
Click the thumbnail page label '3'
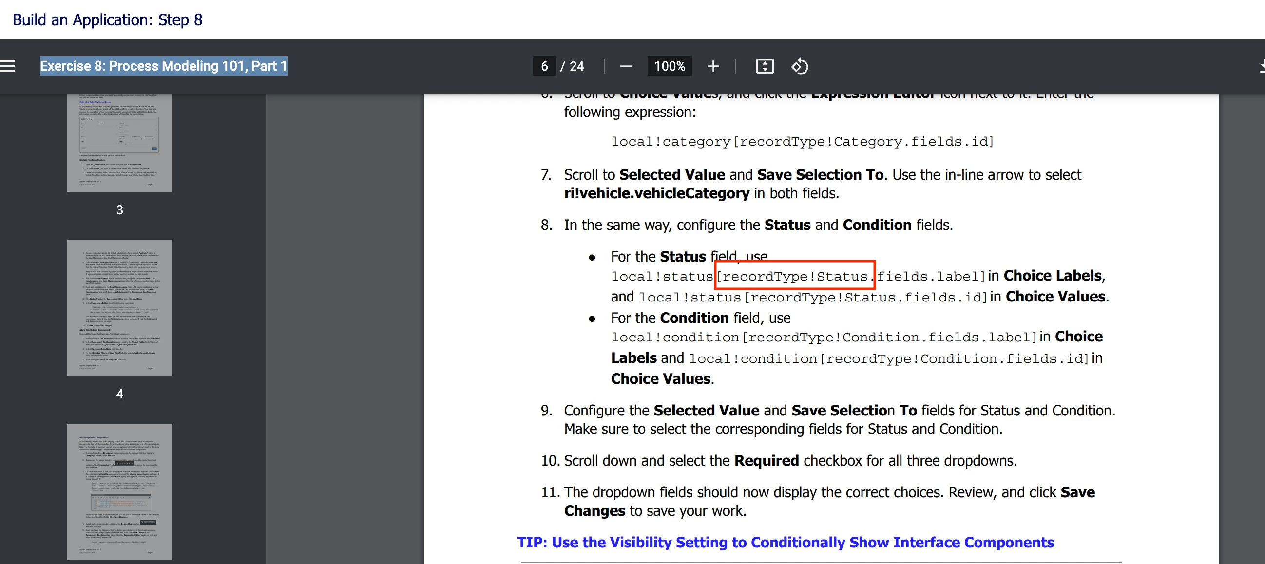120,210
